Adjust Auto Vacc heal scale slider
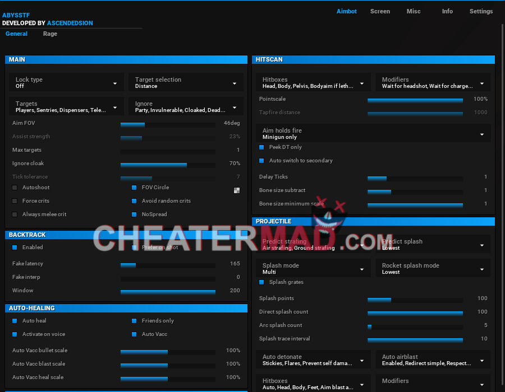The width and height of the screenshot is (505, 392). [168, 379]
